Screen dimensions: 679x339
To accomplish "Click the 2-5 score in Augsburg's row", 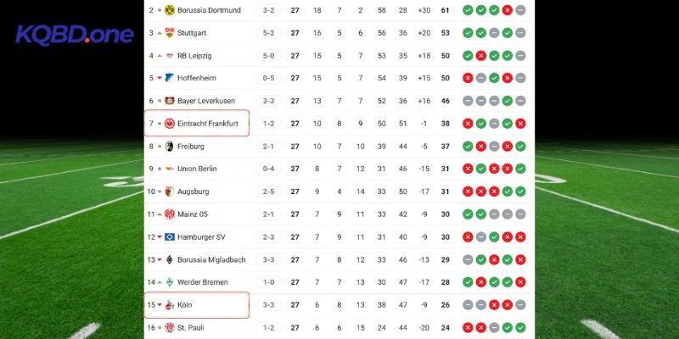I will pos(268,192).
